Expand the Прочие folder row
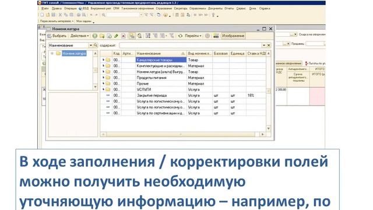The image size is (373, 210). pos(103,83)
